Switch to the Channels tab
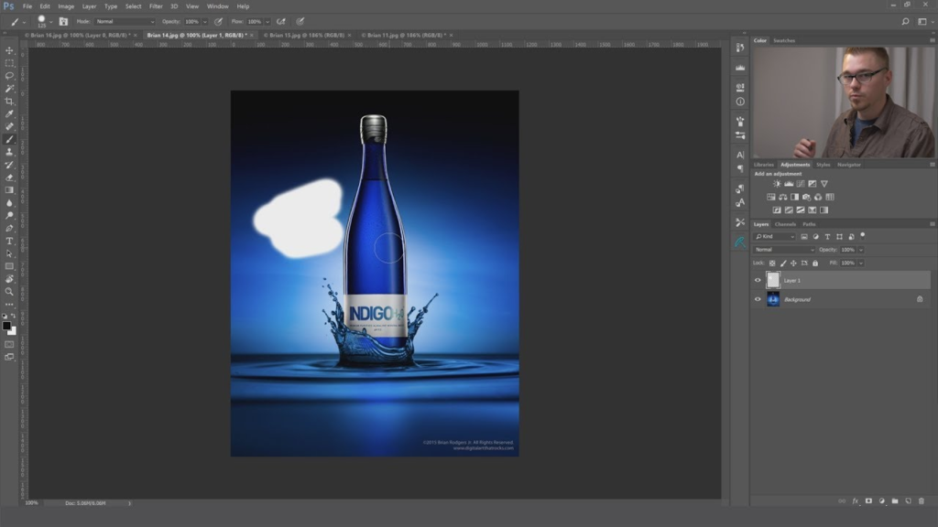Viewport: 938px width, 527px height. coord(785,224)
